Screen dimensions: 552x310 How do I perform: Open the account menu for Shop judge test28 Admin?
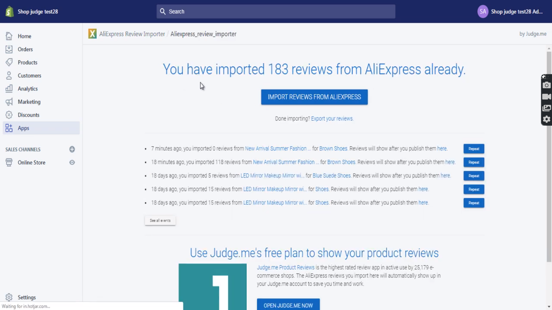pos(511,11)
